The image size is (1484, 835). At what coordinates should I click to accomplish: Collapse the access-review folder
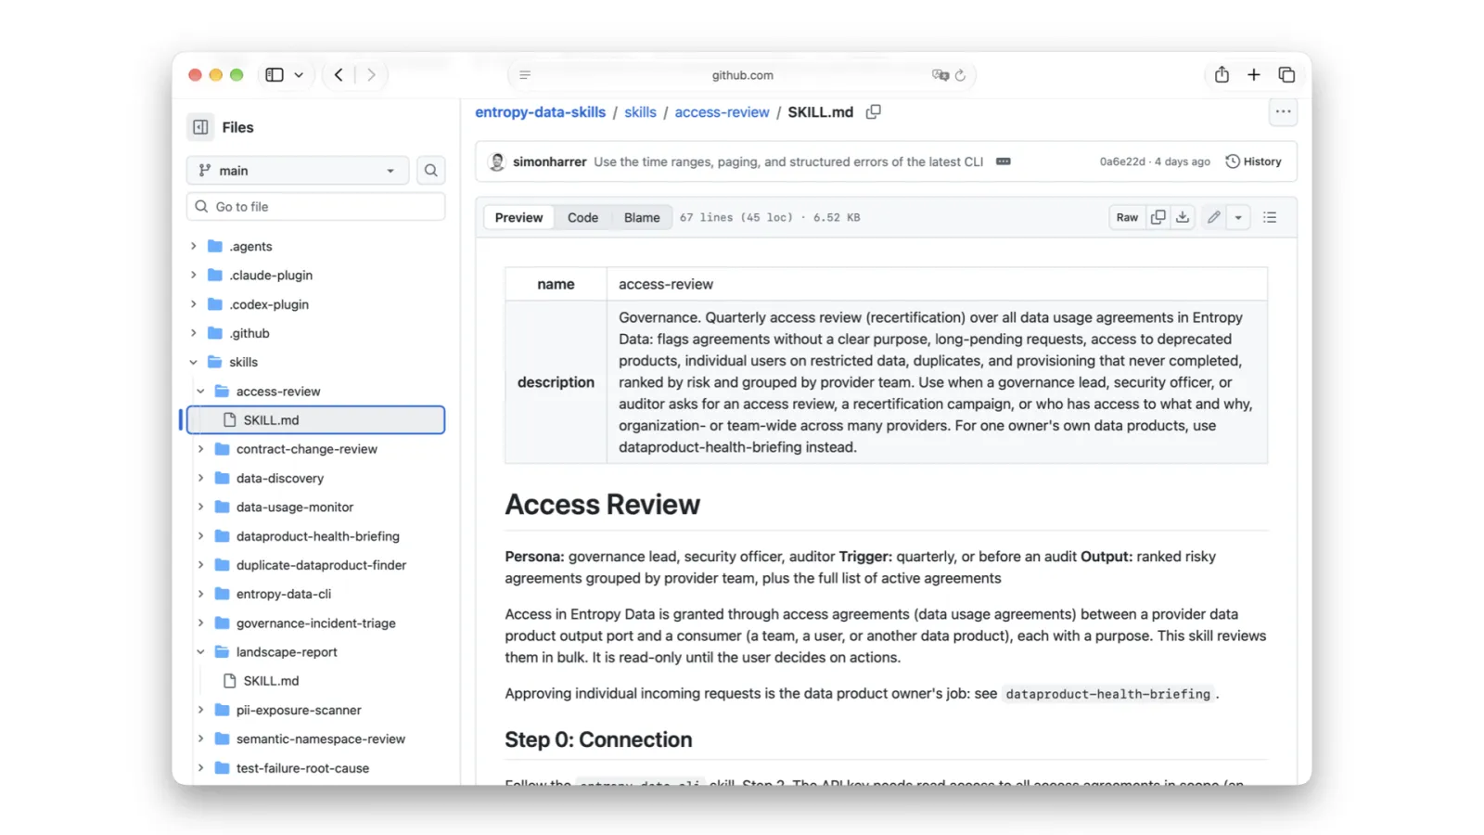pos(200,392)
